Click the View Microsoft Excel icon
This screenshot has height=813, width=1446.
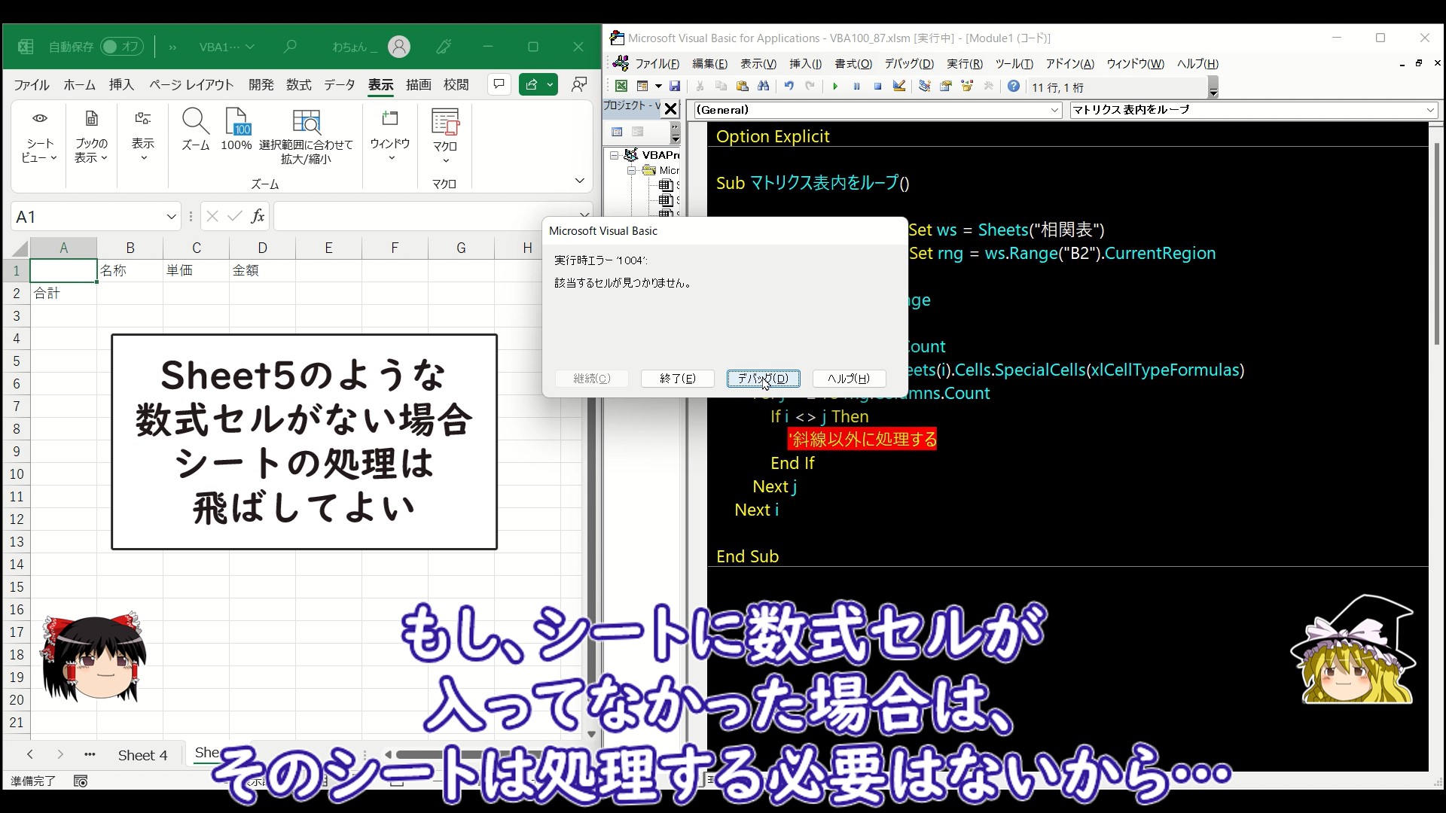pos(621,87)
